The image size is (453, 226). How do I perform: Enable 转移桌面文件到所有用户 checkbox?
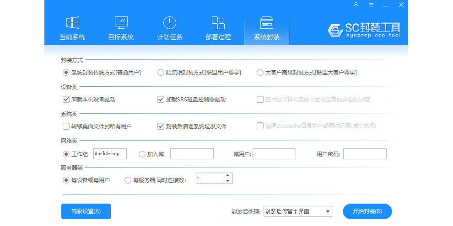tap(65, 126)
